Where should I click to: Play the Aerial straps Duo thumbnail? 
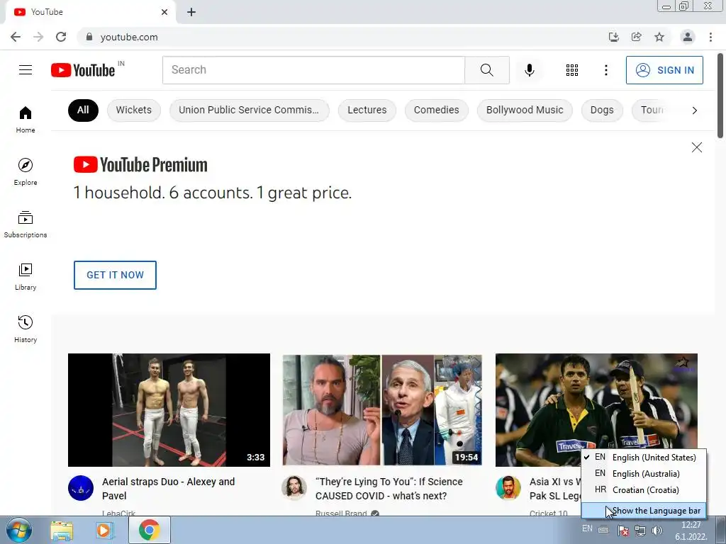(x=169, y=410)
